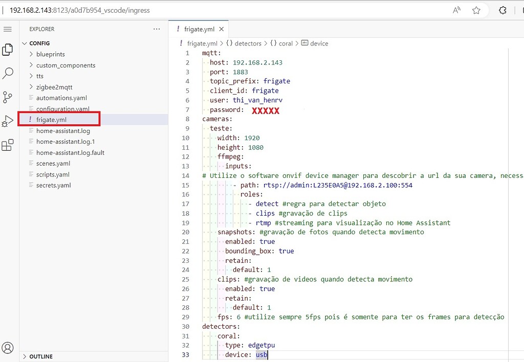Viewport: 524px width, 362px height.
Task: Open browser extensions puzzle icon
Action: tap(503, 10)
